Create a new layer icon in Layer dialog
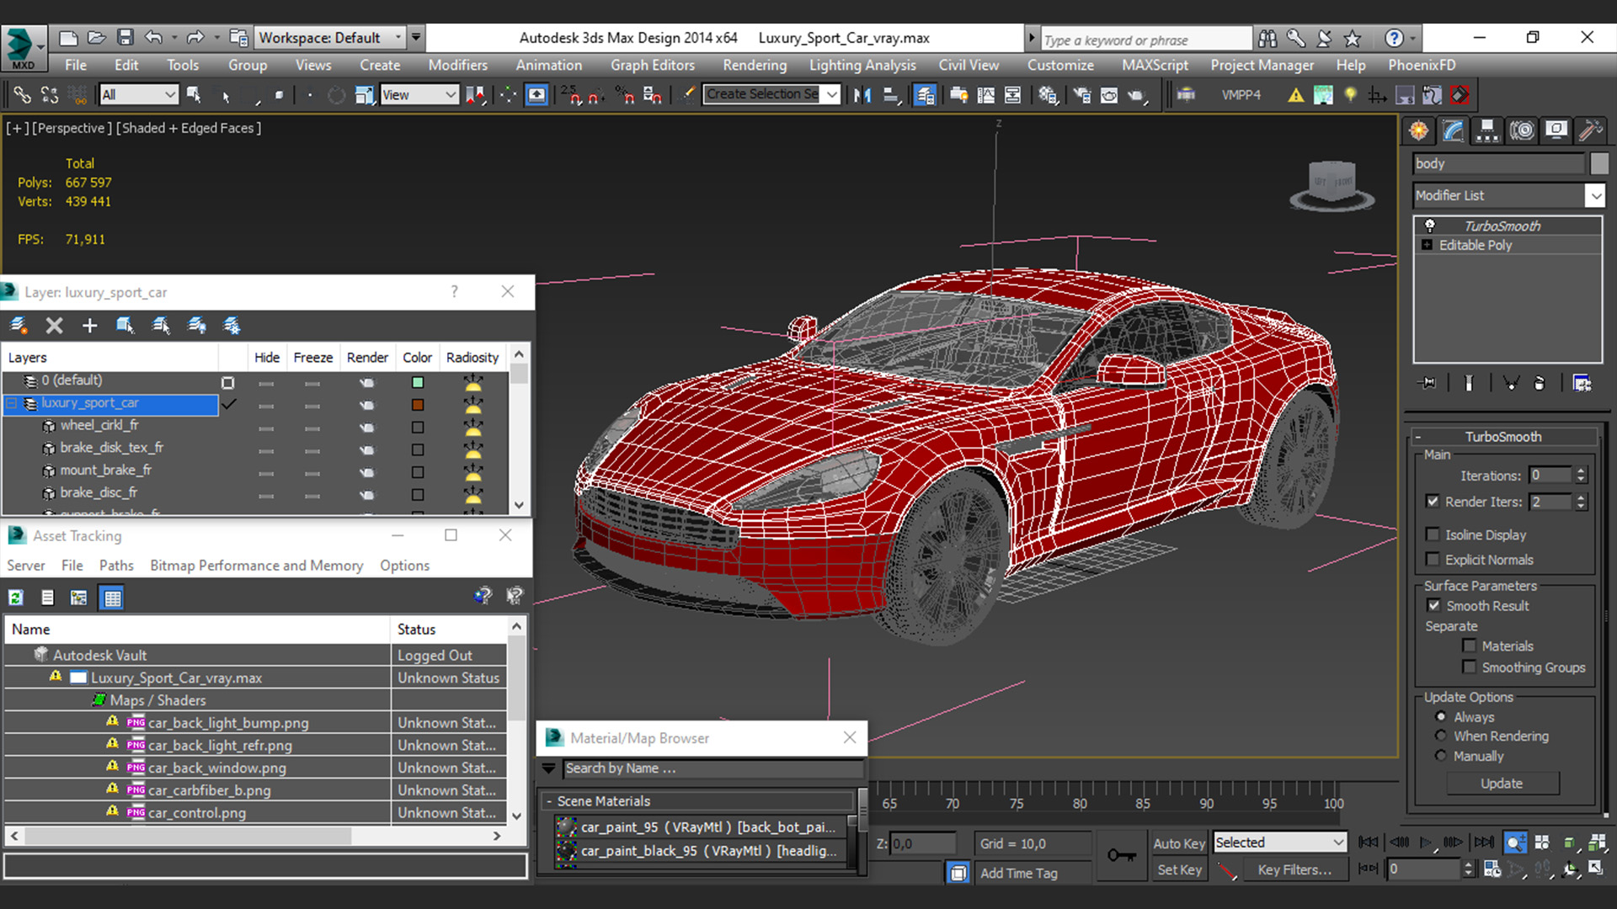This screenshot has width=1617, height=909. [x=19, y=326]
